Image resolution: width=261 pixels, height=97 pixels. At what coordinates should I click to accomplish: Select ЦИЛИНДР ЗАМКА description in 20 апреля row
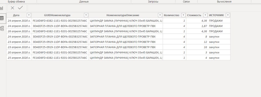coord(126,52)
